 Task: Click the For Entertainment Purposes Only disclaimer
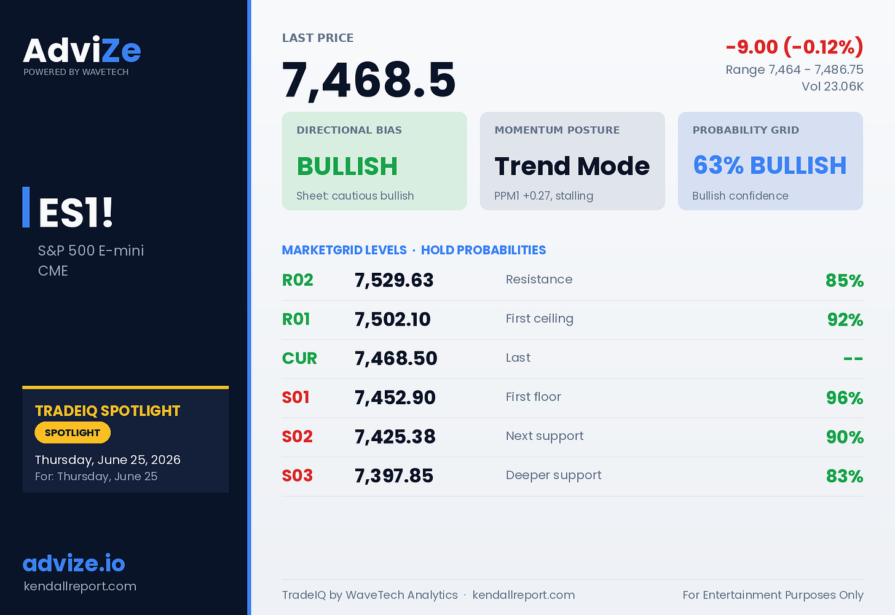[773, 595]
